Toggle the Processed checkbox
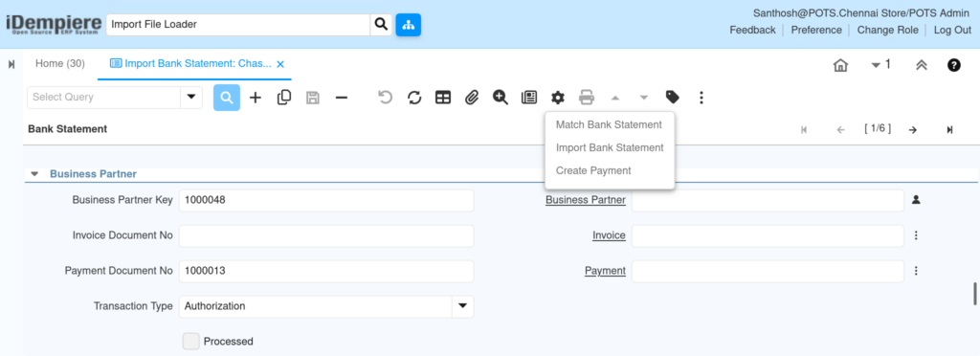980x356 pixels. [x=191, y=341]
